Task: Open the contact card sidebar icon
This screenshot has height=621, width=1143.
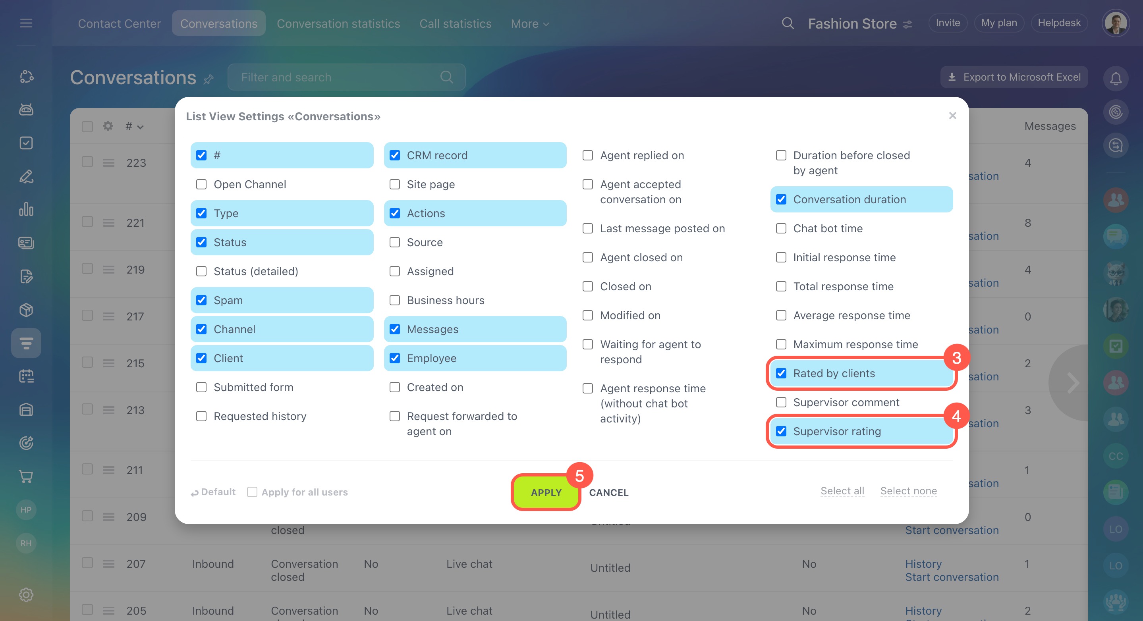Action: 26,243
